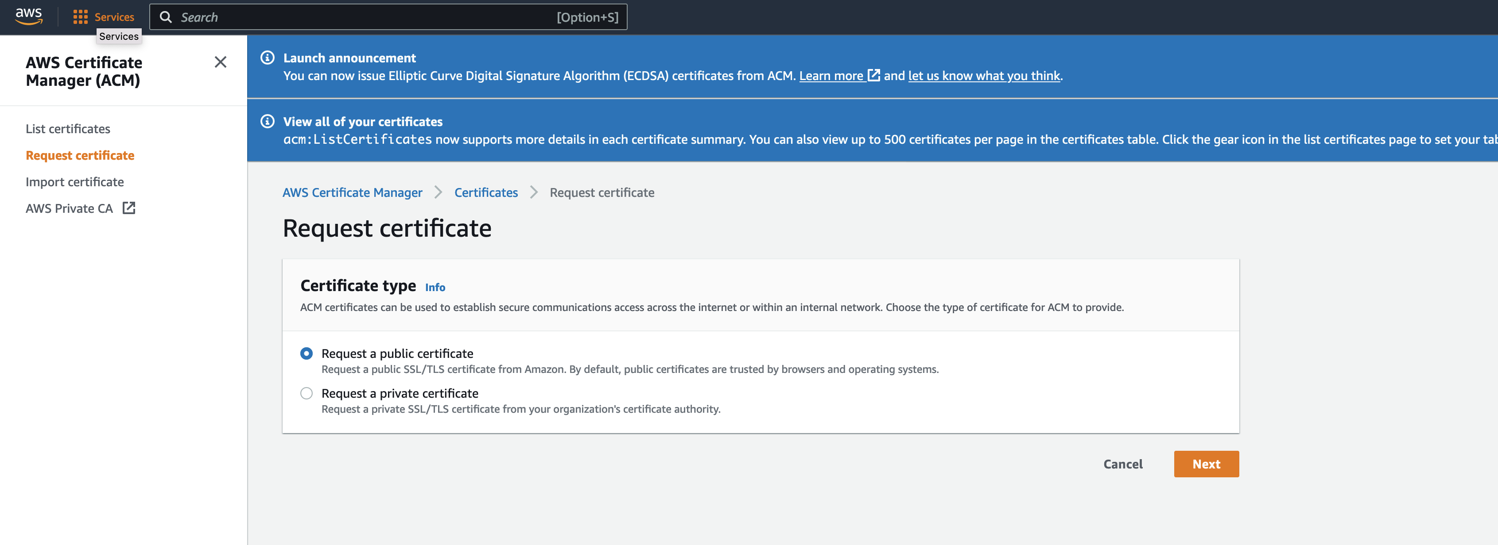Click the AWS home logo
Screen dimensions: 1498x545
[x=27, y=16]
